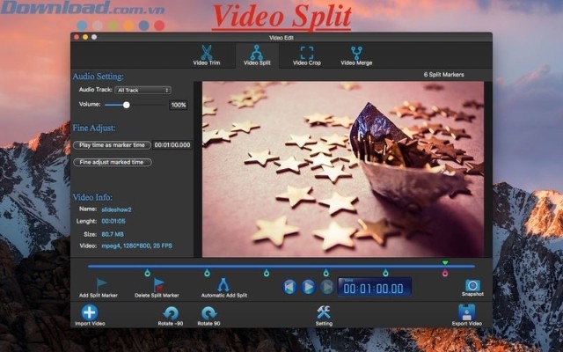This screenshot has height=352, width=563.
Task: Click the 00:01:00.00 timecode display
Action: (x=374, y=288)
